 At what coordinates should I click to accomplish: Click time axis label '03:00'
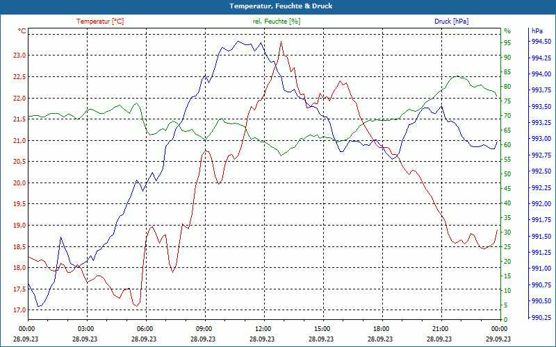(x=85, y=328)
